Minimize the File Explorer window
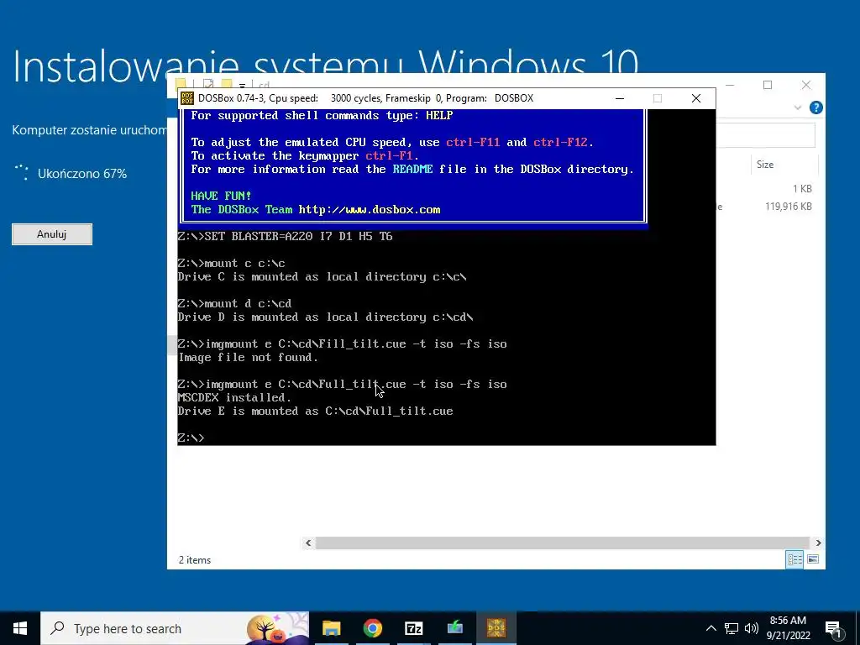This screenshot has width=860, height=645. (730, 85)
